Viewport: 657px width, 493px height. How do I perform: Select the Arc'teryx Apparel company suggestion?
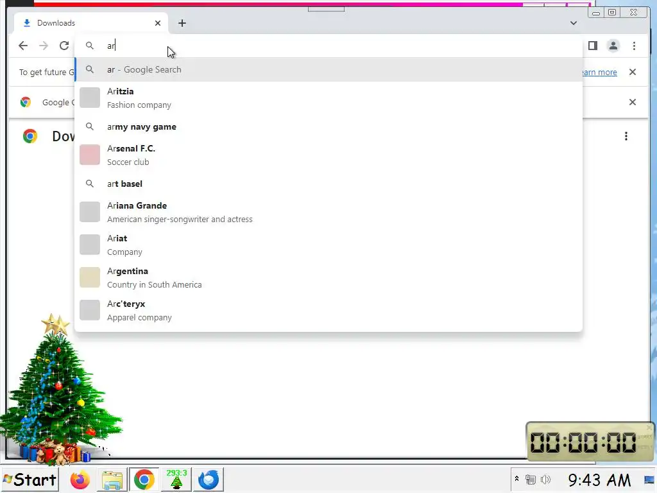328,310
